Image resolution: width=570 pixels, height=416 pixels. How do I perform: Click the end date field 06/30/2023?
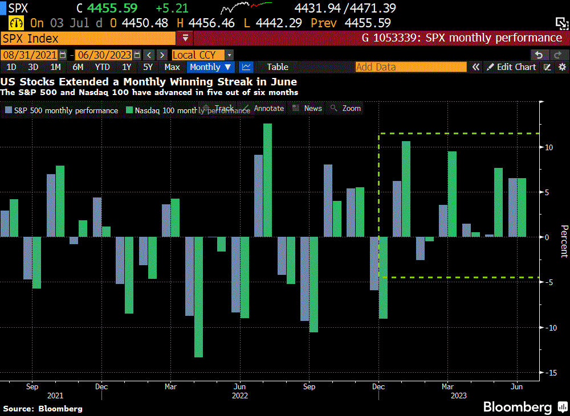click(x=104, y=55)
